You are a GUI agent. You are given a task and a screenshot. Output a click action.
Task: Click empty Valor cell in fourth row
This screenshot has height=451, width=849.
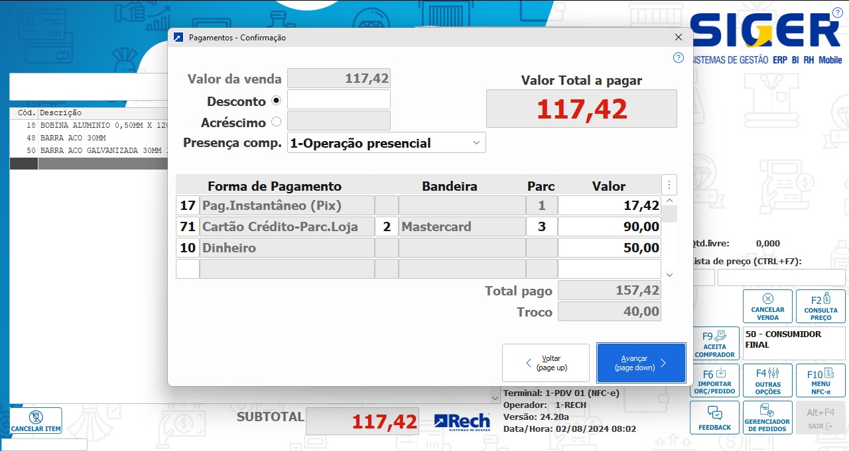(x=610, y=269)
